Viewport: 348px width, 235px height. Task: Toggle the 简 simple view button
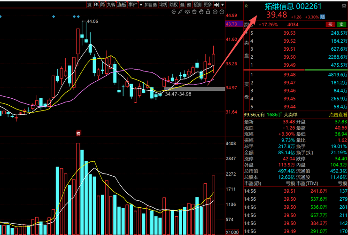[102, 5]
